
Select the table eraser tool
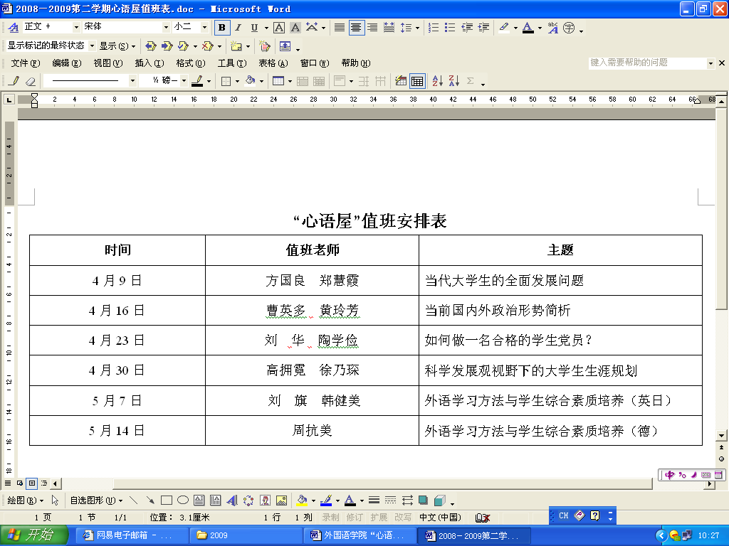(31, 81)
